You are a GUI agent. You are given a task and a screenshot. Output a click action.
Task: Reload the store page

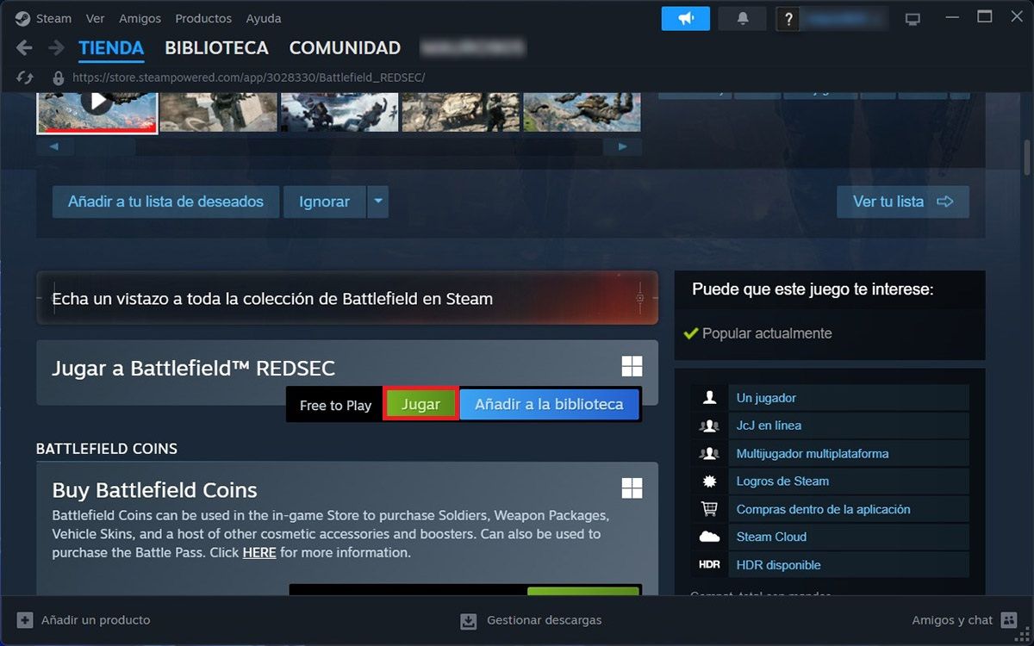click(25, 78)
